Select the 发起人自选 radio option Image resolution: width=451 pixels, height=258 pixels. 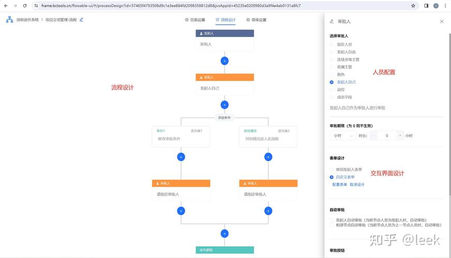(x=332, y=52)
